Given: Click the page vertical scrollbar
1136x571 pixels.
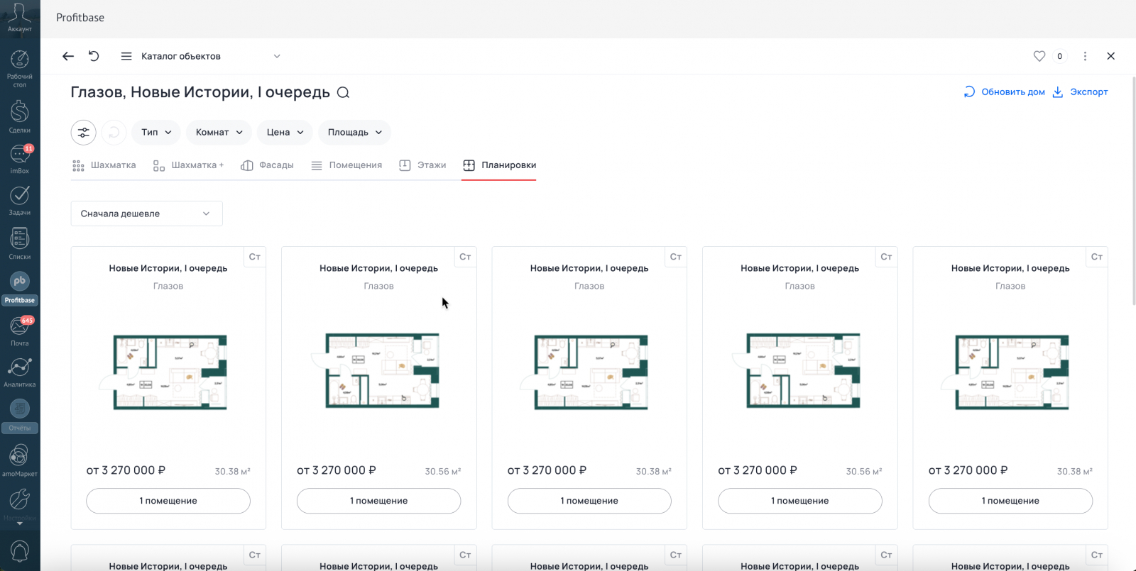Looking at the screenshot, I should (1133, 192).
